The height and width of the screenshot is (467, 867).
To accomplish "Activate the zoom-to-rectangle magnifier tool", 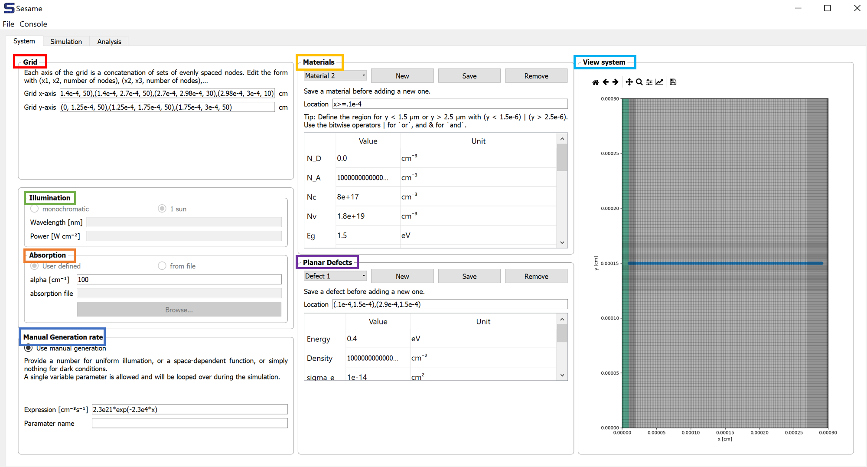I will (639, 82).
